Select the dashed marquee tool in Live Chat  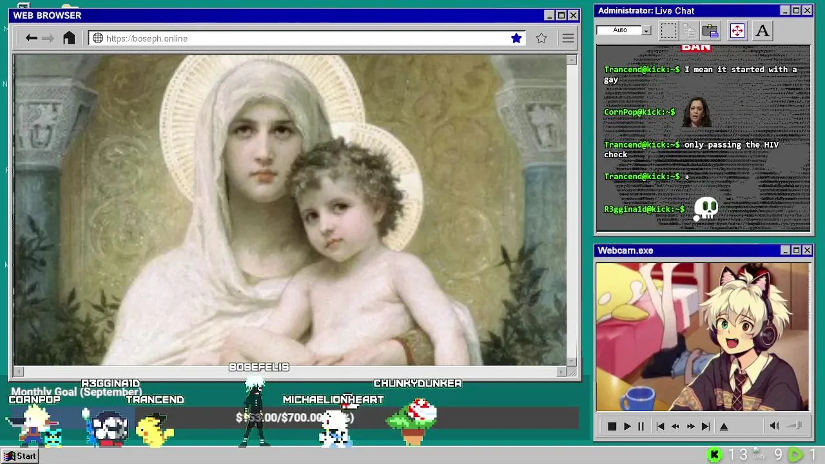point(669,30)
